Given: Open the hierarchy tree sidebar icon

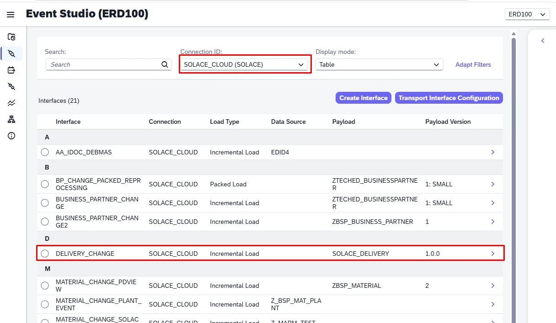Looking at the screenshot, I should pyautogui.click(x=11, y=119).
